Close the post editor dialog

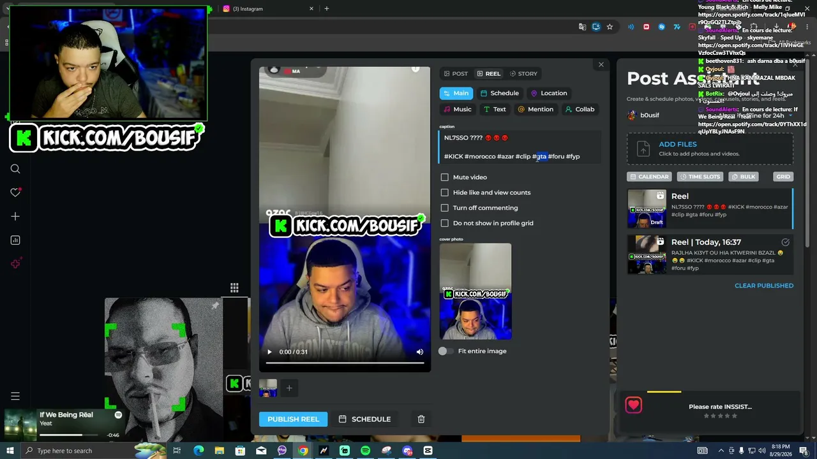tap(601, 64)
